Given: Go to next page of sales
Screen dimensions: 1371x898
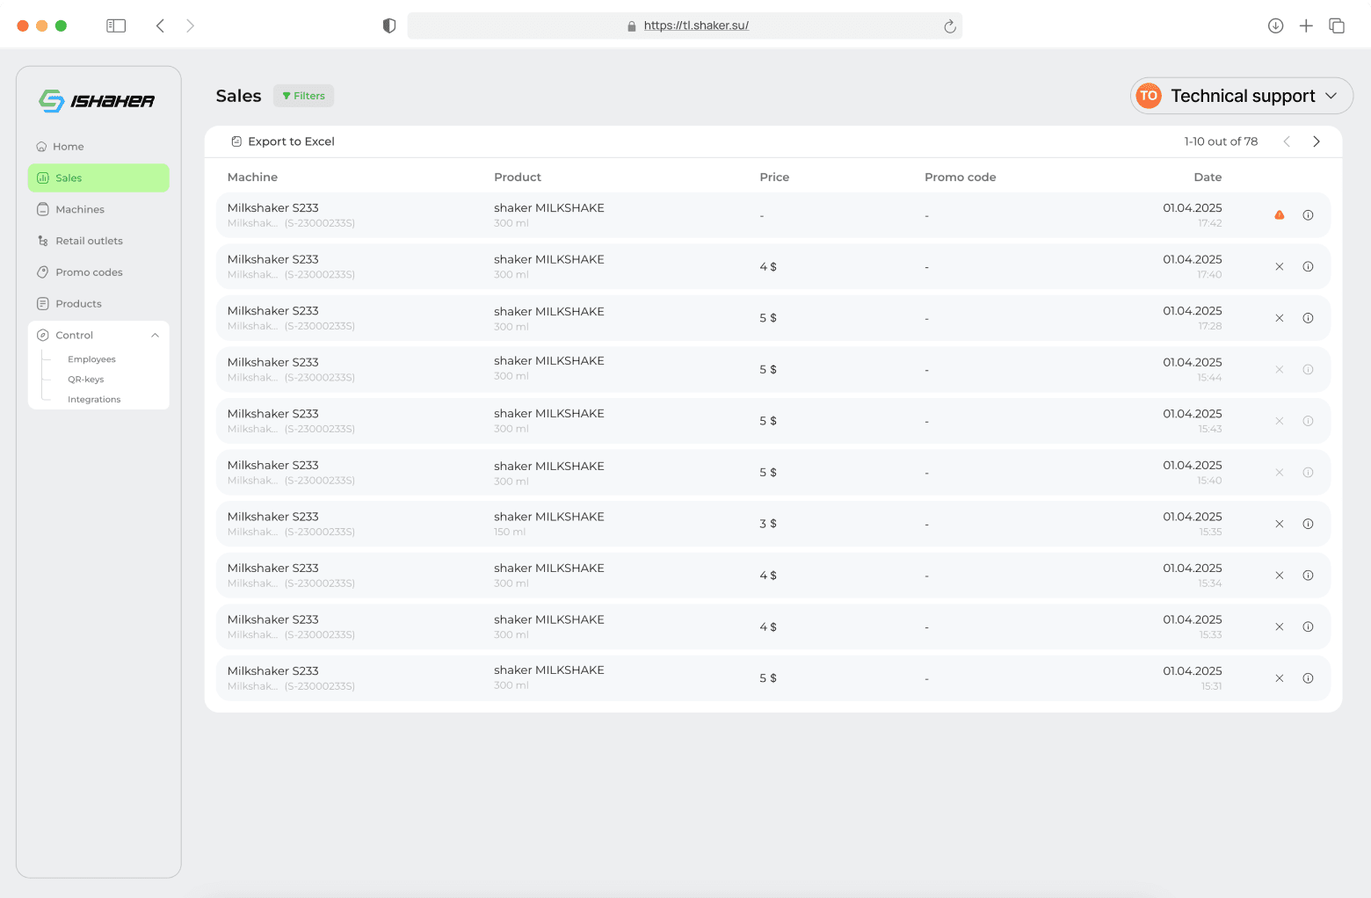Looking at the screenshot, I should [1317, 141].
